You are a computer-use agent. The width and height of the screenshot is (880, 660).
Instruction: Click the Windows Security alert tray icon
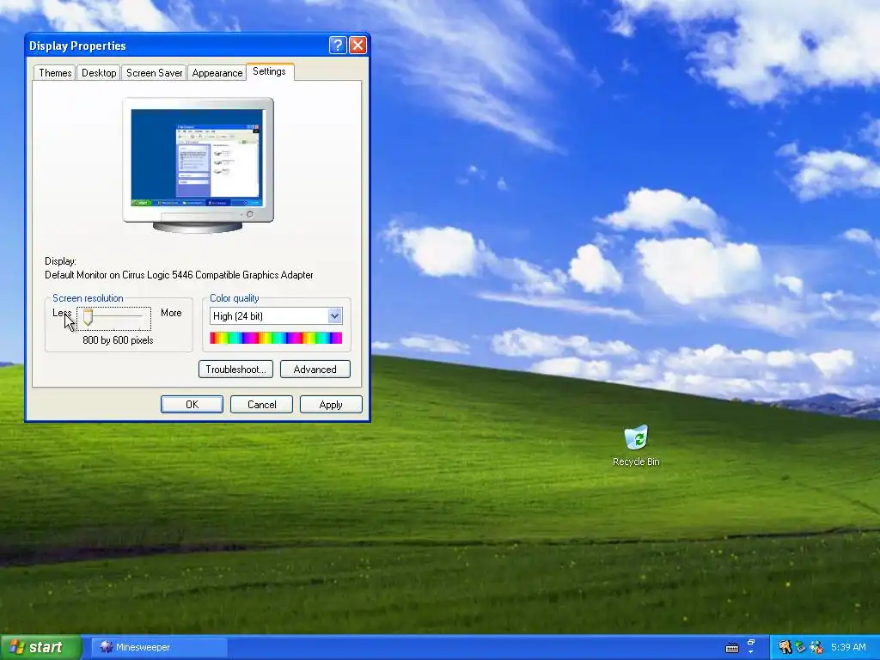(816, 647)
